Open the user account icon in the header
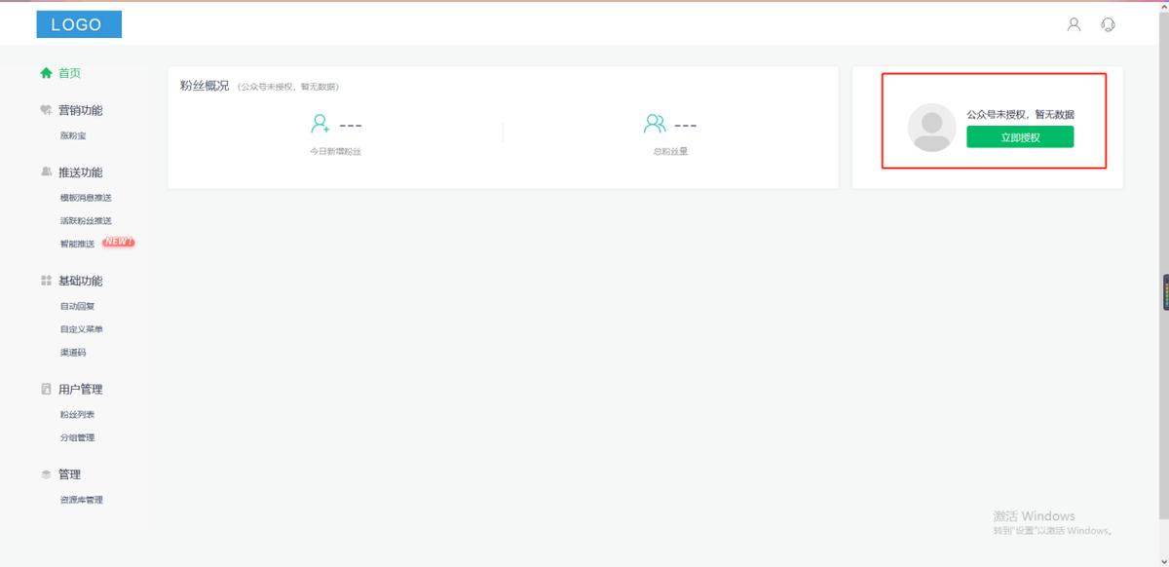 pyautogui.click(x=1074, y=24)
